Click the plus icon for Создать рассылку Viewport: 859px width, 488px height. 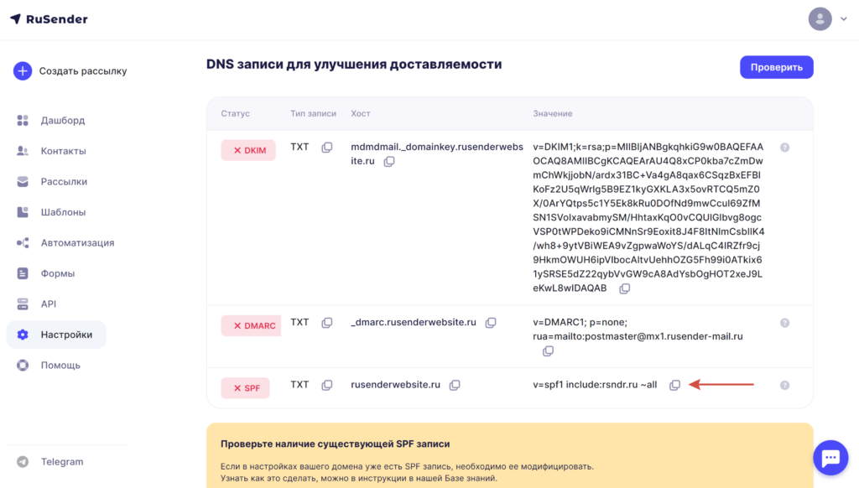[x=23, y=70]
